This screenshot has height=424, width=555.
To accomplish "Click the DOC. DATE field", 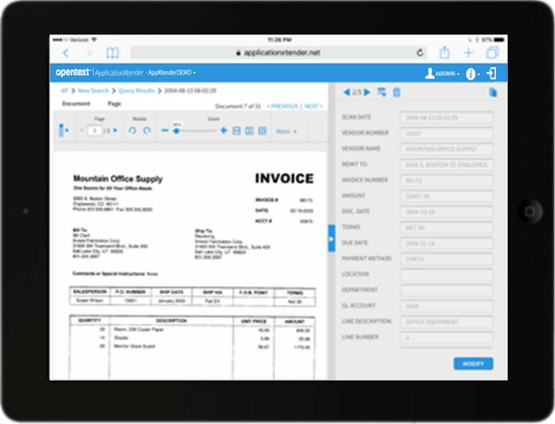I will [x=447, y=212].
